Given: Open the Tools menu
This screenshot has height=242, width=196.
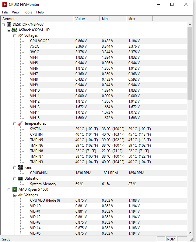Looking at the screenshot, I should pos(28,12).
